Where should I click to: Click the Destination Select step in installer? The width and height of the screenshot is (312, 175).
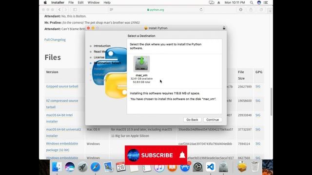tap(107, 63)
